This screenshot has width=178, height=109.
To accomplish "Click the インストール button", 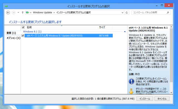I will pyautogui.click(x=145, y=99).
